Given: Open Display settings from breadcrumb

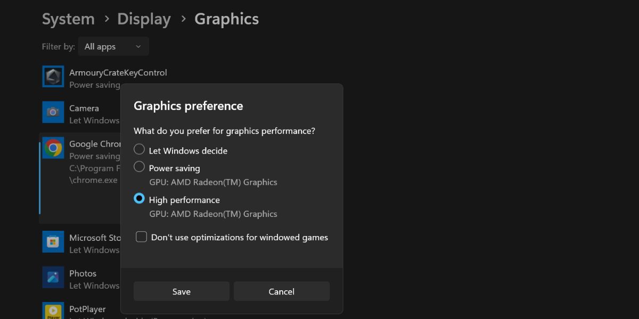Looking at the screenshot, I should pyautogui.click(x=144, y=19).
